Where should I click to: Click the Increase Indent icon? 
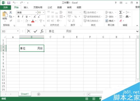pyautogui.click(x=53, y=21)
